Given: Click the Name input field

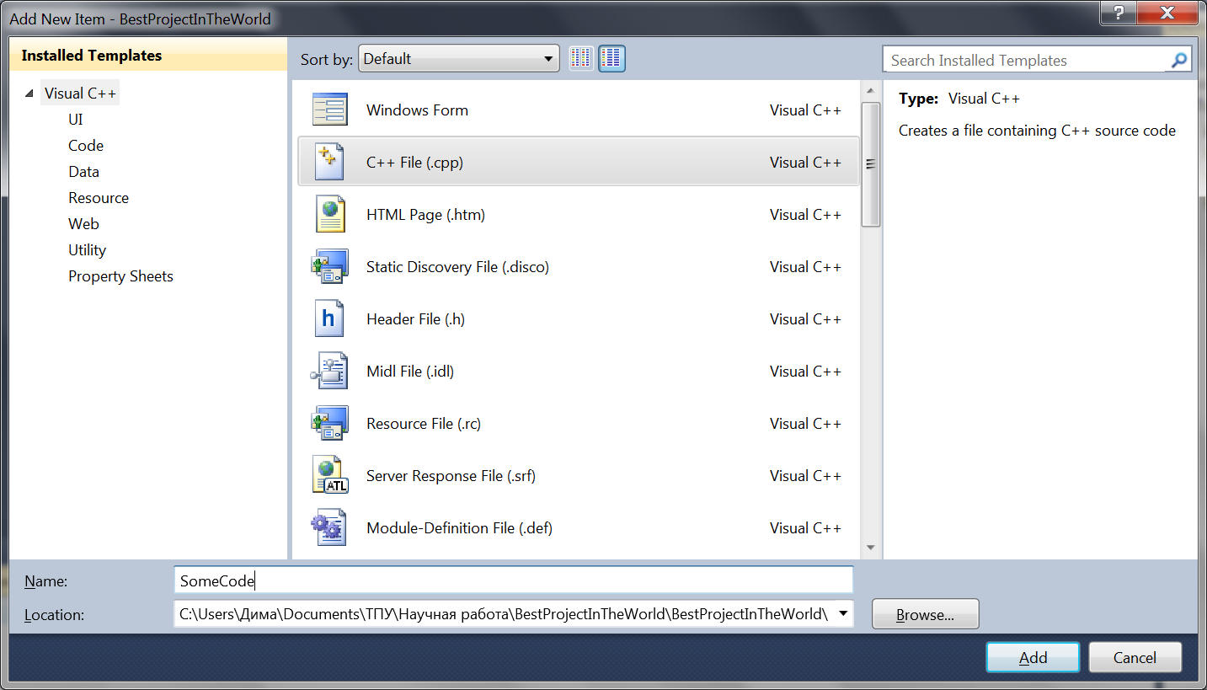Looking at the screenshot, I should click(513, 580).
